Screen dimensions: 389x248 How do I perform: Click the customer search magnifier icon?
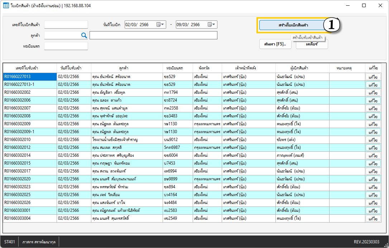click(84, 35)
